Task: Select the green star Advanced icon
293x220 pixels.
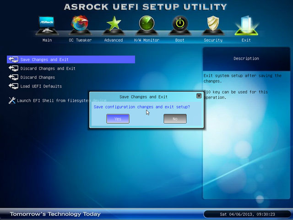Action: coord(113,25)
